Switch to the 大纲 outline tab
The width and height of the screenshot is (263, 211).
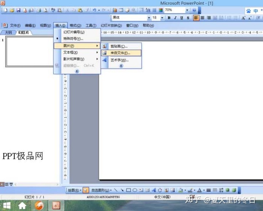pyautogui.click(x=8, y=33)
